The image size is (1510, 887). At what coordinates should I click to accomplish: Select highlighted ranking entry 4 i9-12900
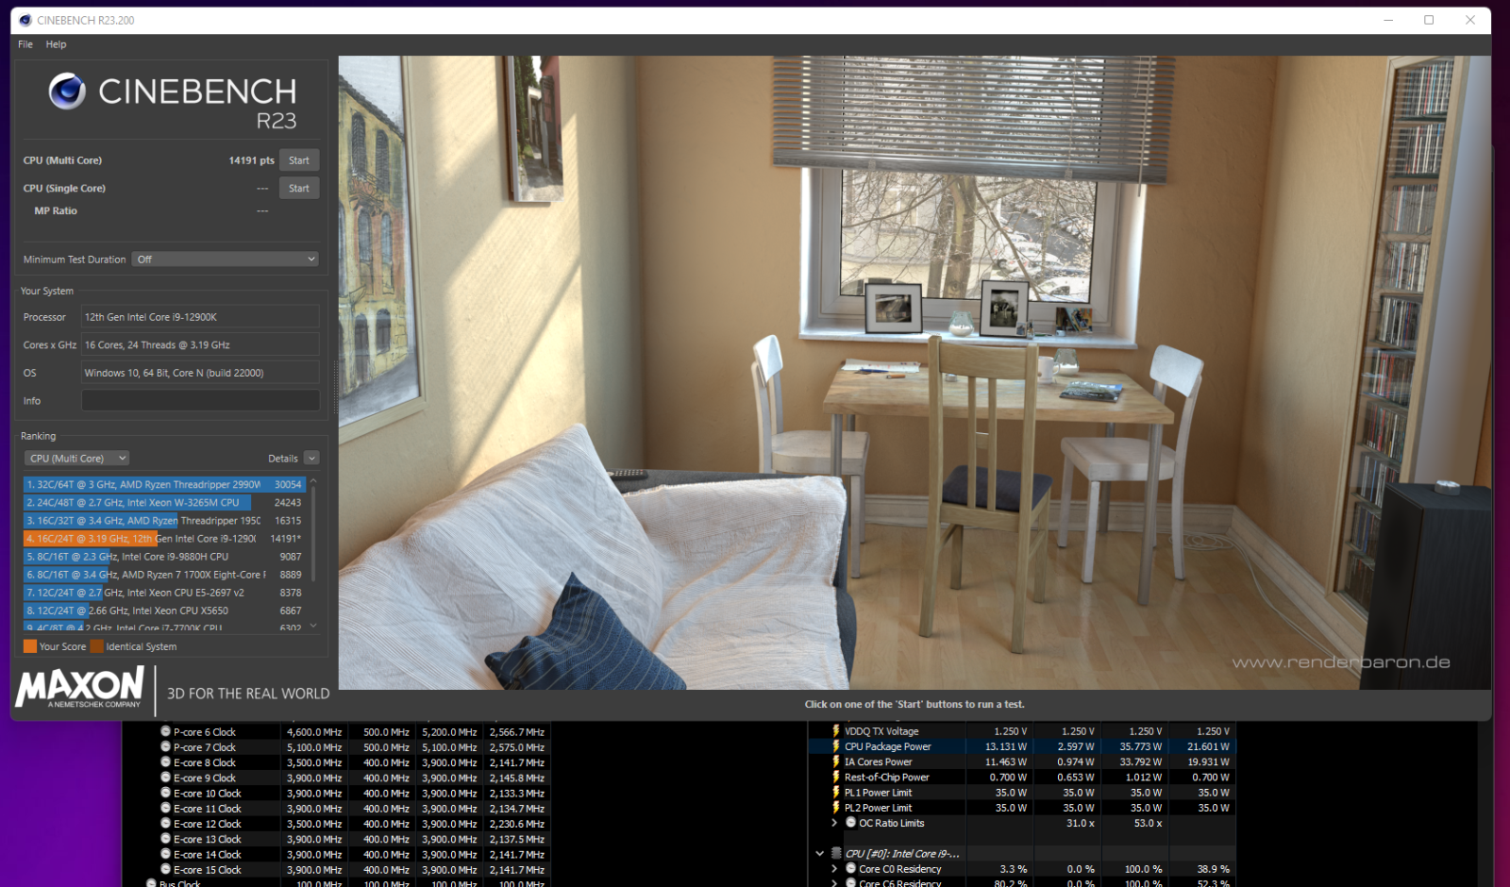164,538
